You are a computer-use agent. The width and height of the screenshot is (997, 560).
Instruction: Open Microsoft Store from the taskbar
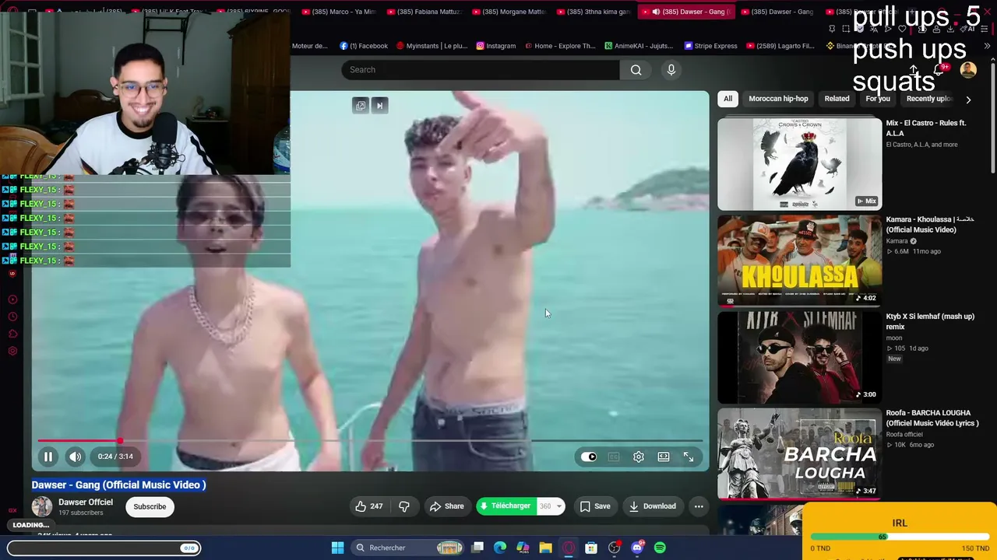click(x=591, y=548)
